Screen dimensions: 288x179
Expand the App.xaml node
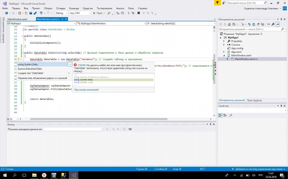[x=224, y=52]
